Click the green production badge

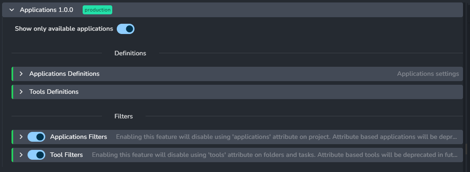(97, 10)
